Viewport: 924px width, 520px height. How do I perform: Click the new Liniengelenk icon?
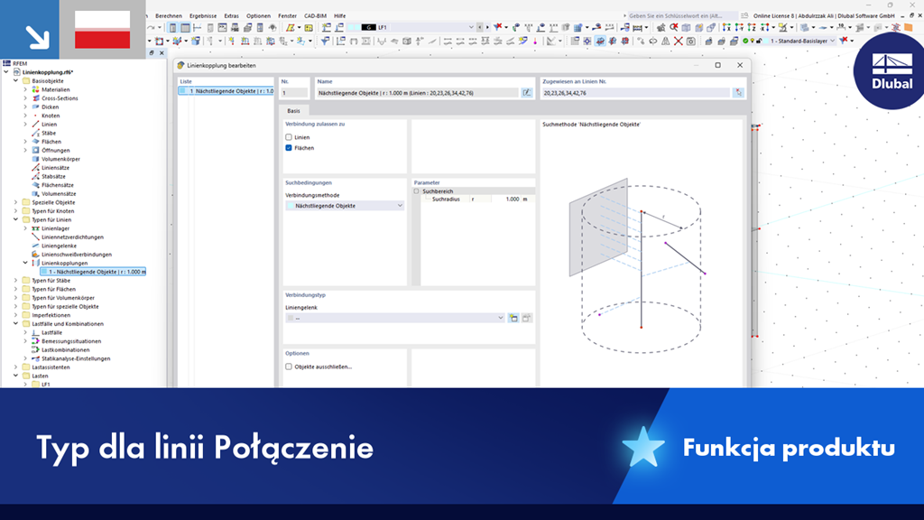[513, 319]
